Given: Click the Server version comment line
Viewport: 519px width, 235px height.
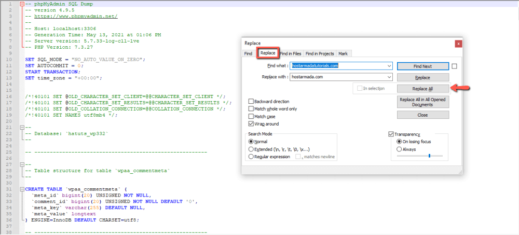Looking at the screenshot, I should (82, 41).
